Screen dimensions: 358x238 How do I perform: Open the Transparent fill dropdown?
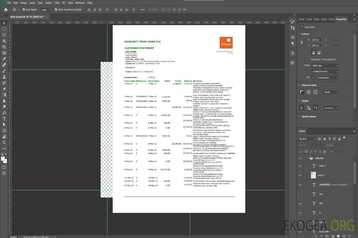pyautogui.click(x=327, y=78)
